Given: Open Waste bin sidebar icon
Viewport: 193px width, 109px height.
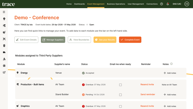Looking at the screenshot, I should tap(4, 46).
